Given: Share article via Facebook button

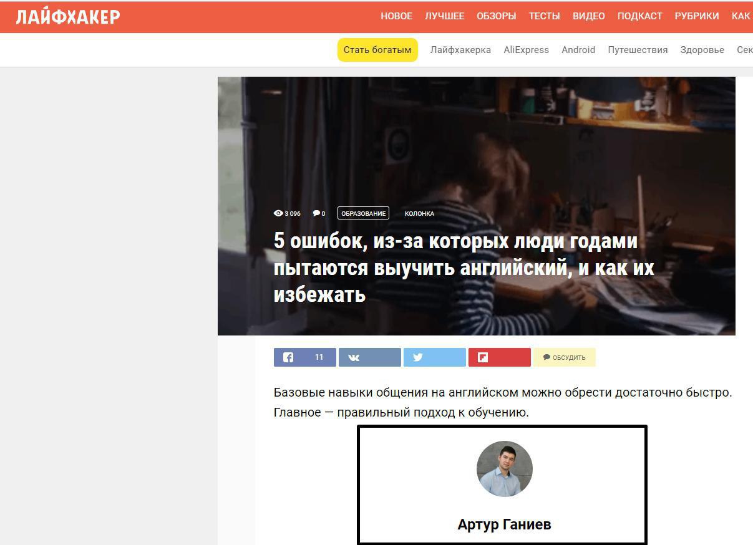Looking at the screenshot, I should coord(305,357).
